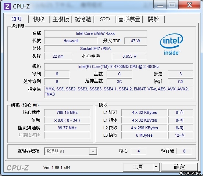Click the L1 資料 4 x 32 KBytes value
Image resolution: width=203 pixels, height=176 pixels.
tap(145, 112)
